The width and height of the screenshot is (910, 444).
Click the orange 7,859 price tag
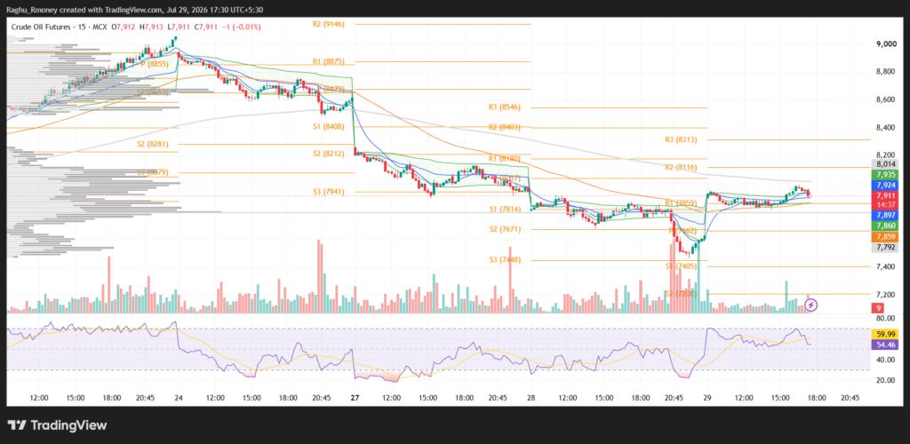point(886,236)
